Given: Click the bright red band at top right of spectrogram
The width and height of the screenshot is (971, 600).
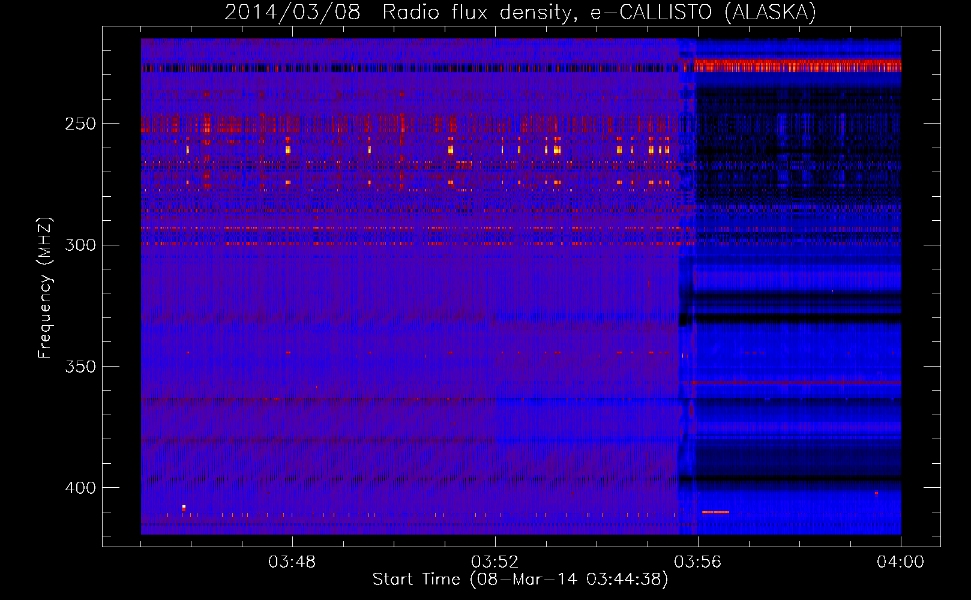Looking at the screenshot, I should pos(797,64).
